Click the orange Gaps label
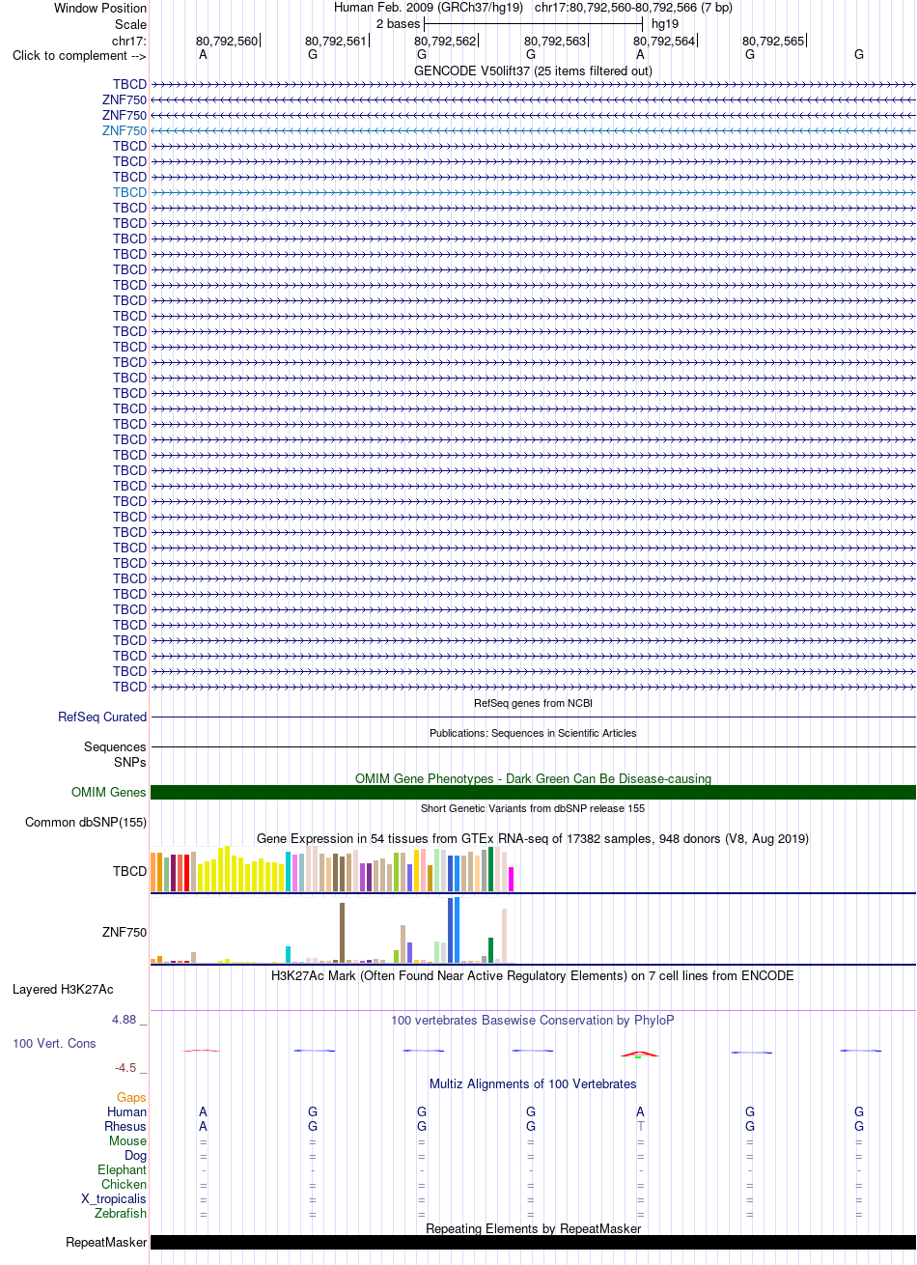Viewport: 917px width, 1265px height. 132,1098
